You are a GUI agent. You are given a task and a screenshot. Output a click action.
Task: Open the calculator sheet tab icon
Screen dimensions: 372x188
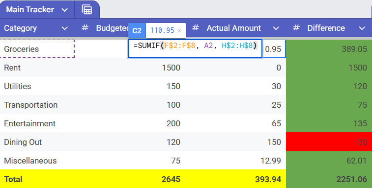click(x=87, y=10)
